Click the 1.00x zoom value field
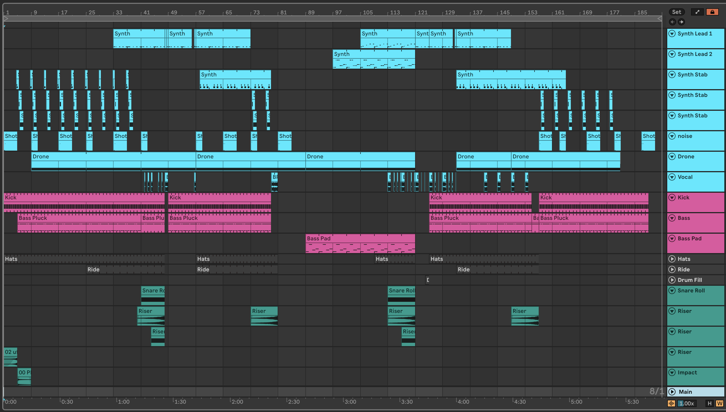The width and height of the screenshot is (726, 412). pos(687,403)
